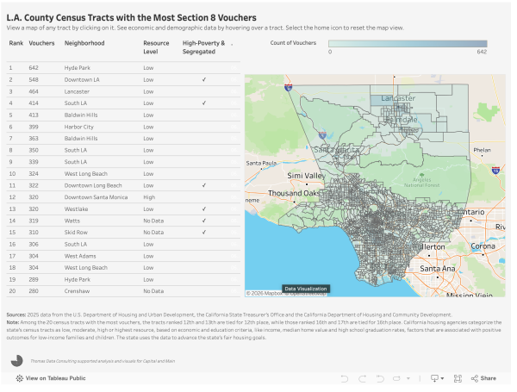Select the West Long Beach cell with 324 vouchers
This screenshot has width=517, height=392.
tap(86, 174)
